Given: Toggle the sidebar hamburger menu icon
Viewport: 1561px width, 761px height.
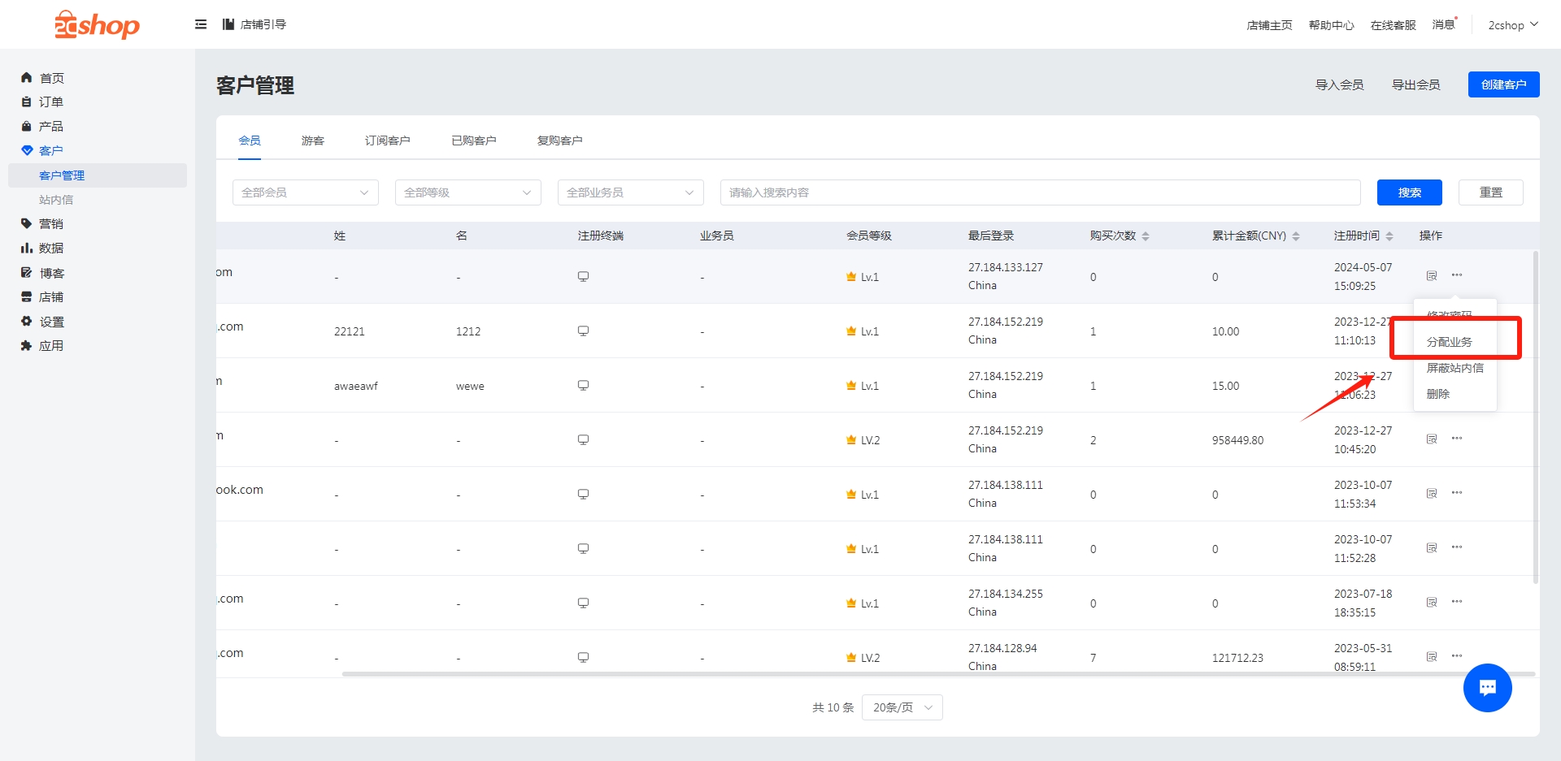Looking at the screenshot, I should coord(201,24).
